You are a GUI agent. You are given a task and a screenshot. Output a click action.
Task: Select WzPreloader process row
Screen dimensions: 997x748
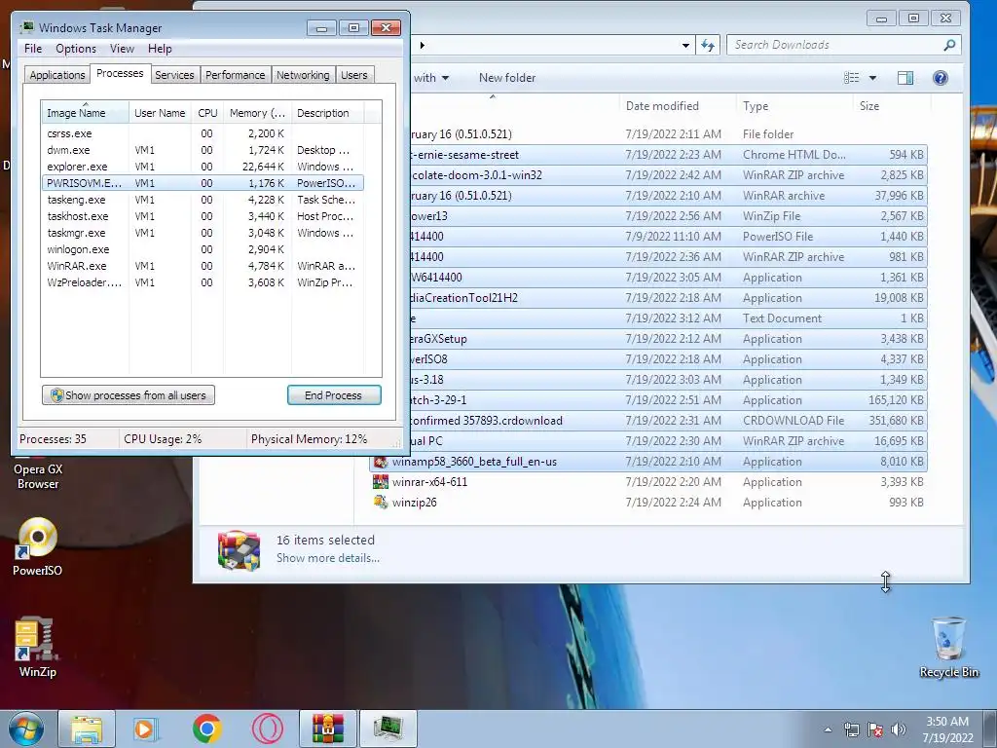point(203,282)
